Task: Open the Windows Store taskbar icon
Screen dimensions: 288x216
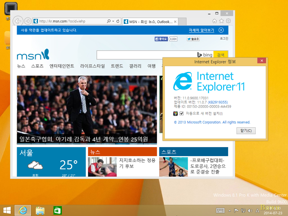Action: 58,211
